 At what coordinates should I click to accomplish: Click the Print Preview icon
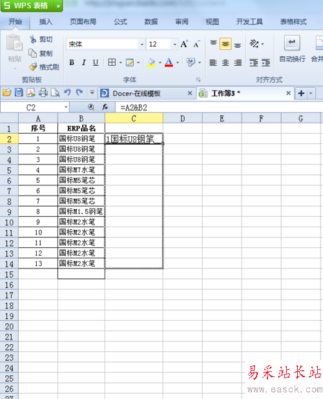[55, 92]
